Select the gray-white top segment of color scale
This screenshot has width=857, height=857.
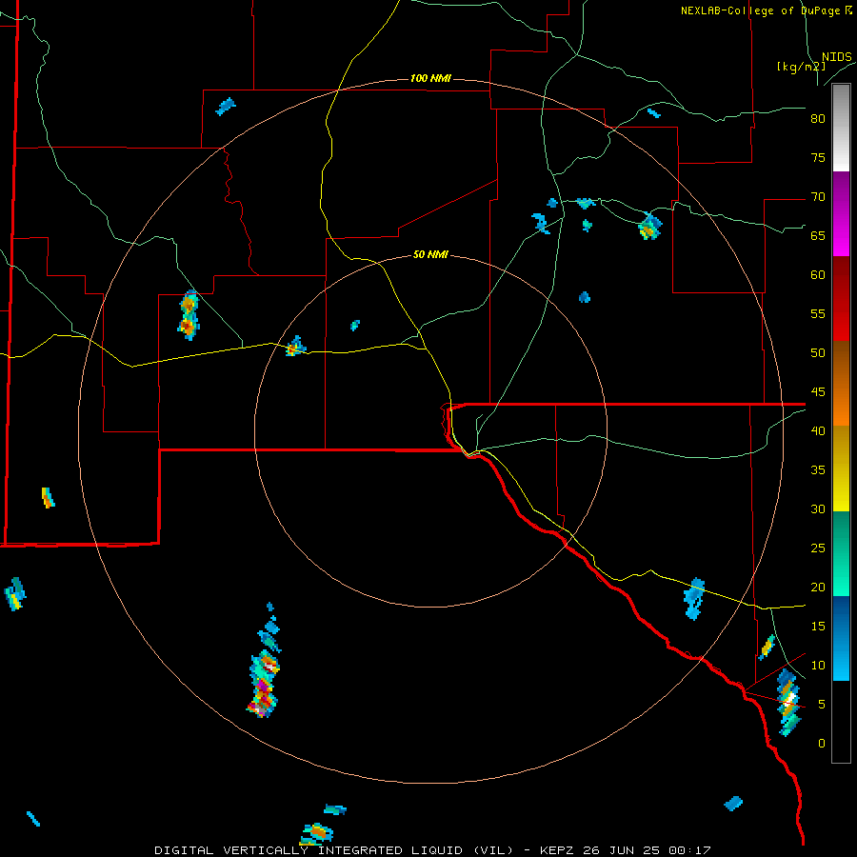(x=841, y=128)
